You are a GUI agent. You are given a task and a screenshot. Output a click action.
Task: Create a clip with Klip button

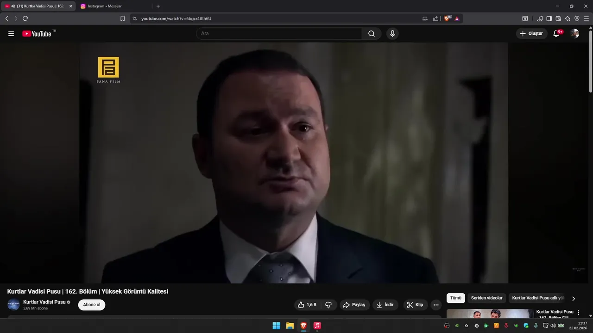(x=415, y=305)
